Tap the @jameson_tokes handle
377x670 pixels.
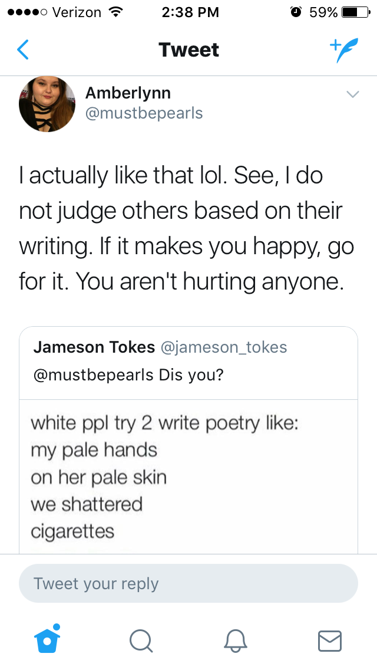(224, 347)
